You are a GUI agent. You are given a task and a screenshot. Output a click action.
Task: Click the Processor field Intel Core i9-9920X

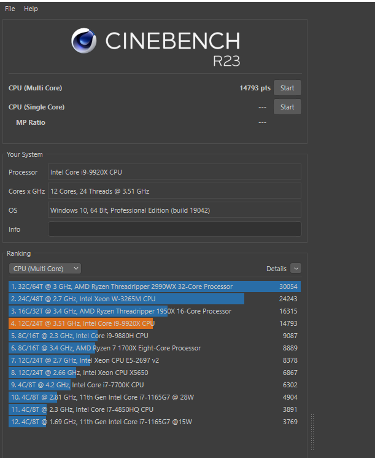tap(174, 172)
